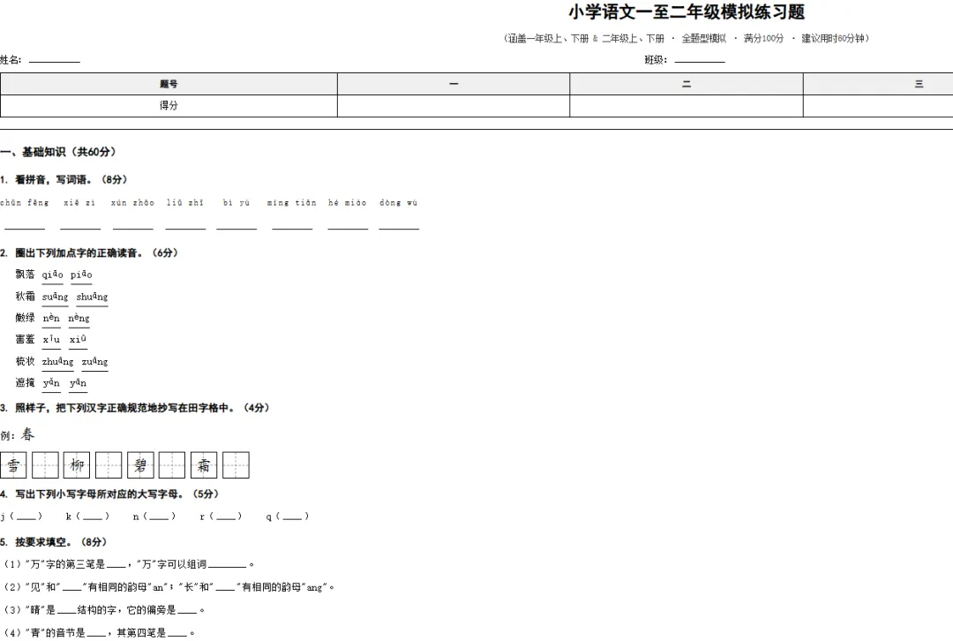Click the example character 春
This screenshot has width=953, height=641.
pos(28,434)
